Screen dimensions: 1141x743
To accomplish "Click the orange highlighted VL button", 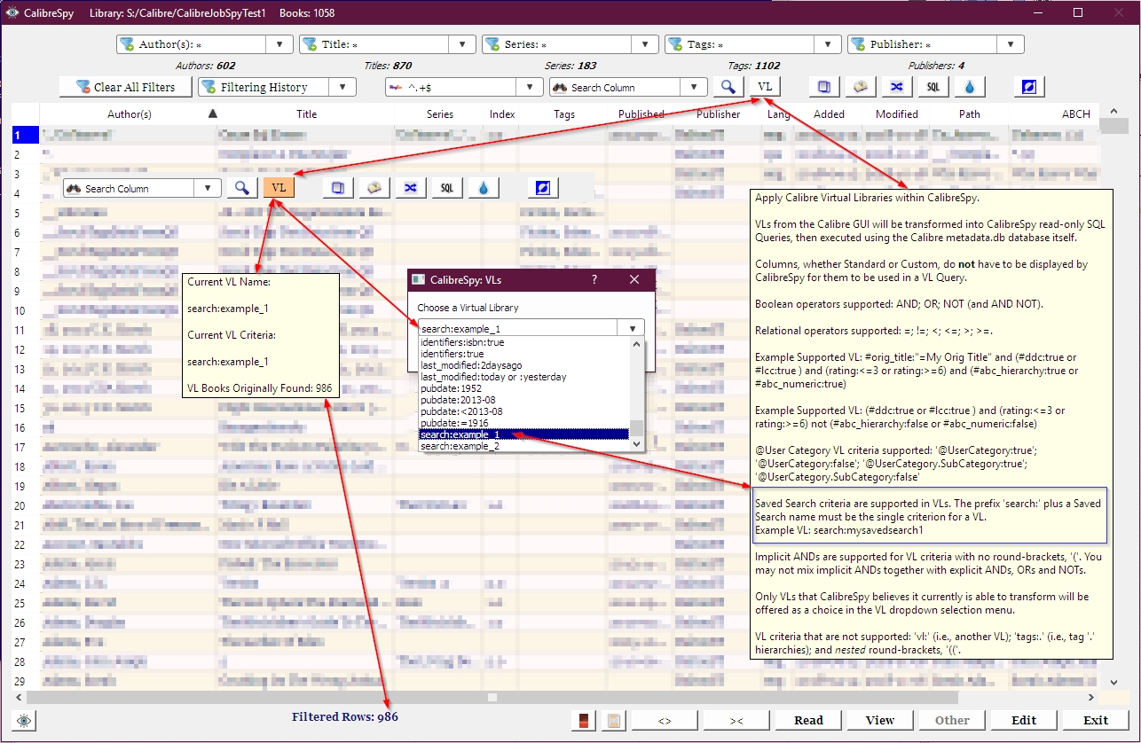I will tap(279, 188).
